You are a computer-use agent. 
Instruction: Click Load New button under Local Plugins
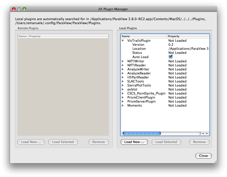tap(134, 142)
